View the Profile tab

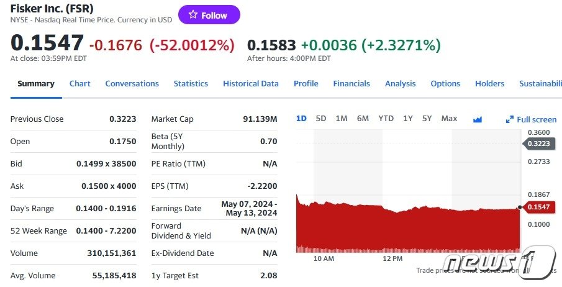coord(306,84)
